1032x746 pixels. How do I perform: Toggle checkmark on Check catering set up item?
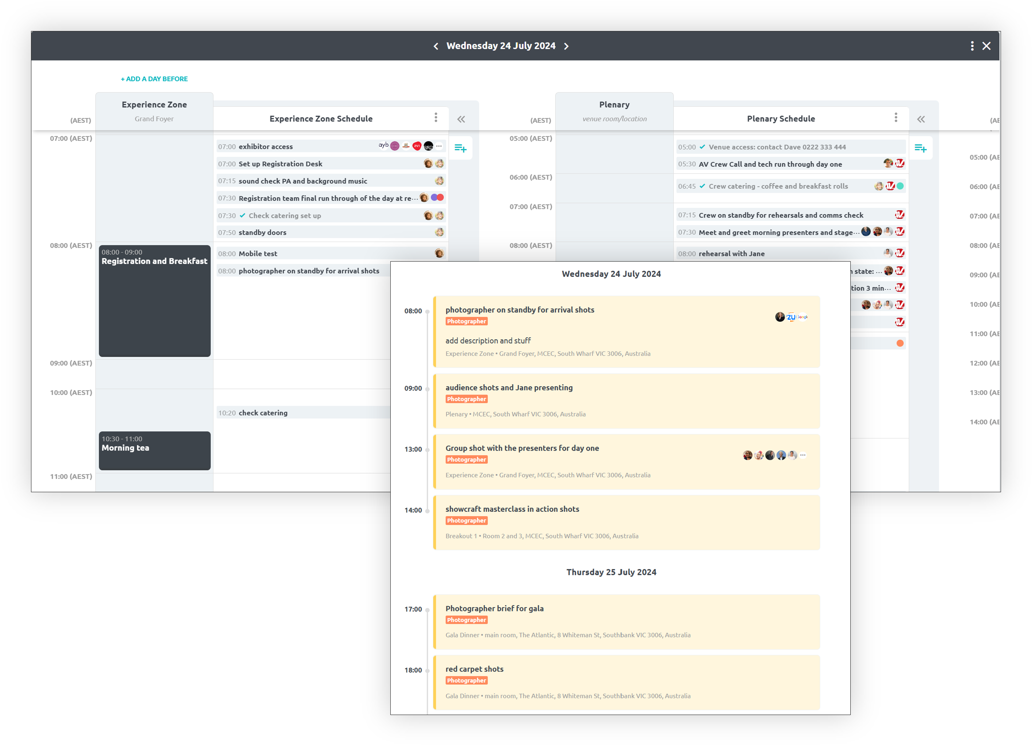pyautogui.click(x=243, y=215)
